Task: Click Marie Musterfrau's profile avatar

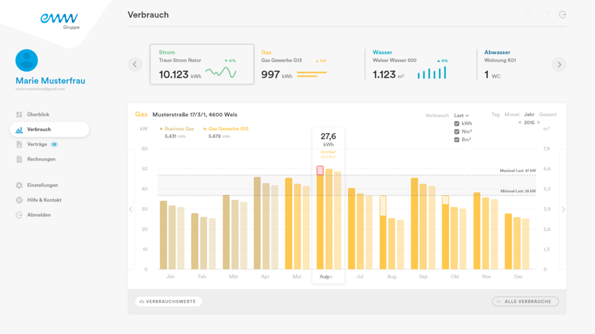Action: [27, 61]
